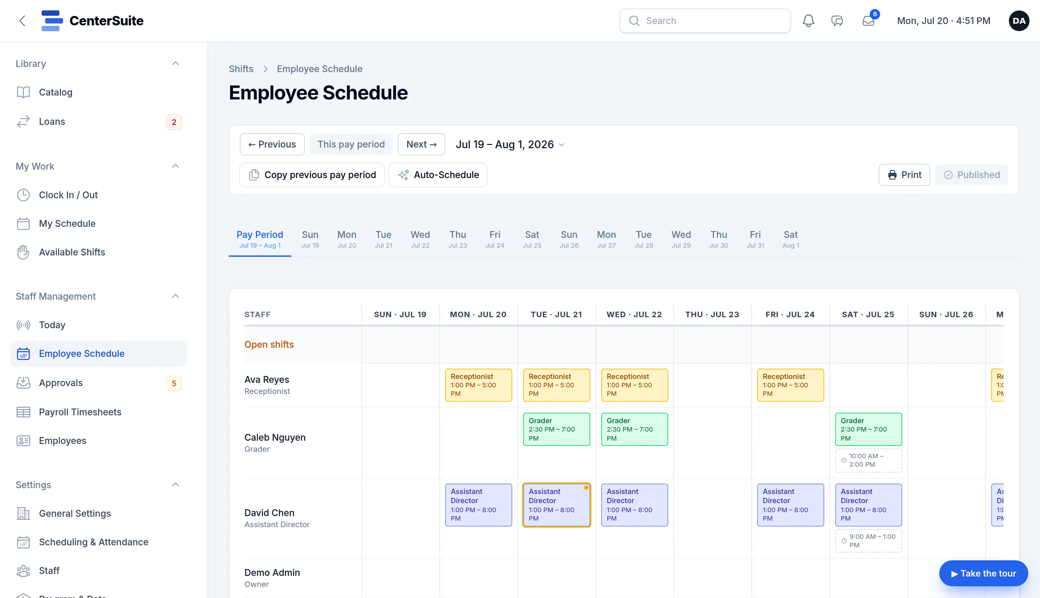Open Catalog in the Library section

(98, 92)
